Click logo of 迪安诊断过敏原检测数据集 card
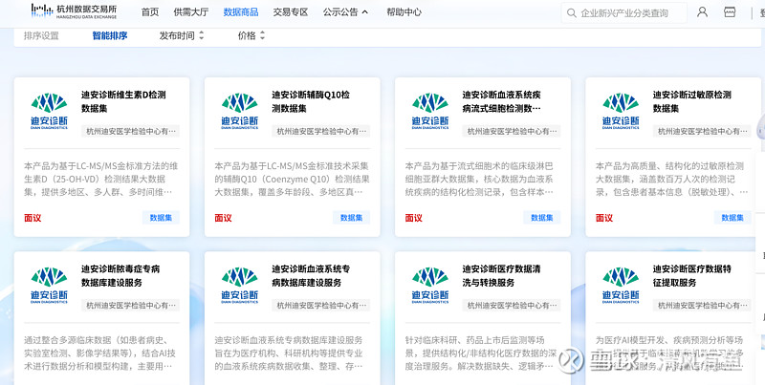 pyautogui.click(x=621, y=111)
